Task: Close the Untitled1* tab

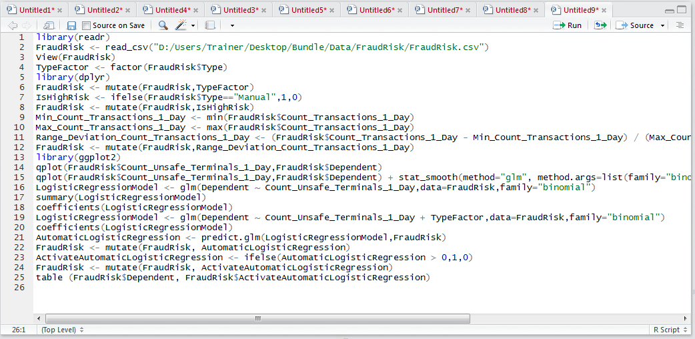Action: click(60, 10)
